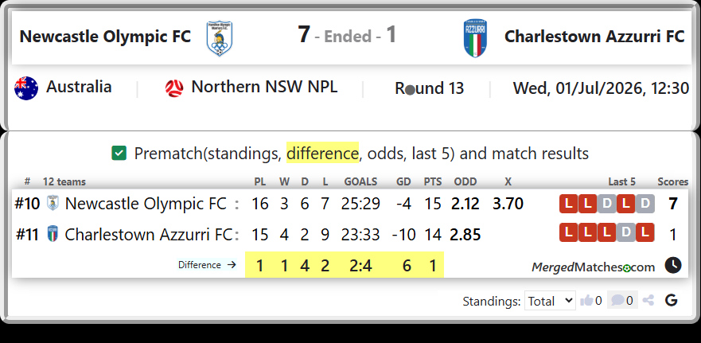Open the comments speech bubble icon
The image size is (701, 343).
point(617,300)
